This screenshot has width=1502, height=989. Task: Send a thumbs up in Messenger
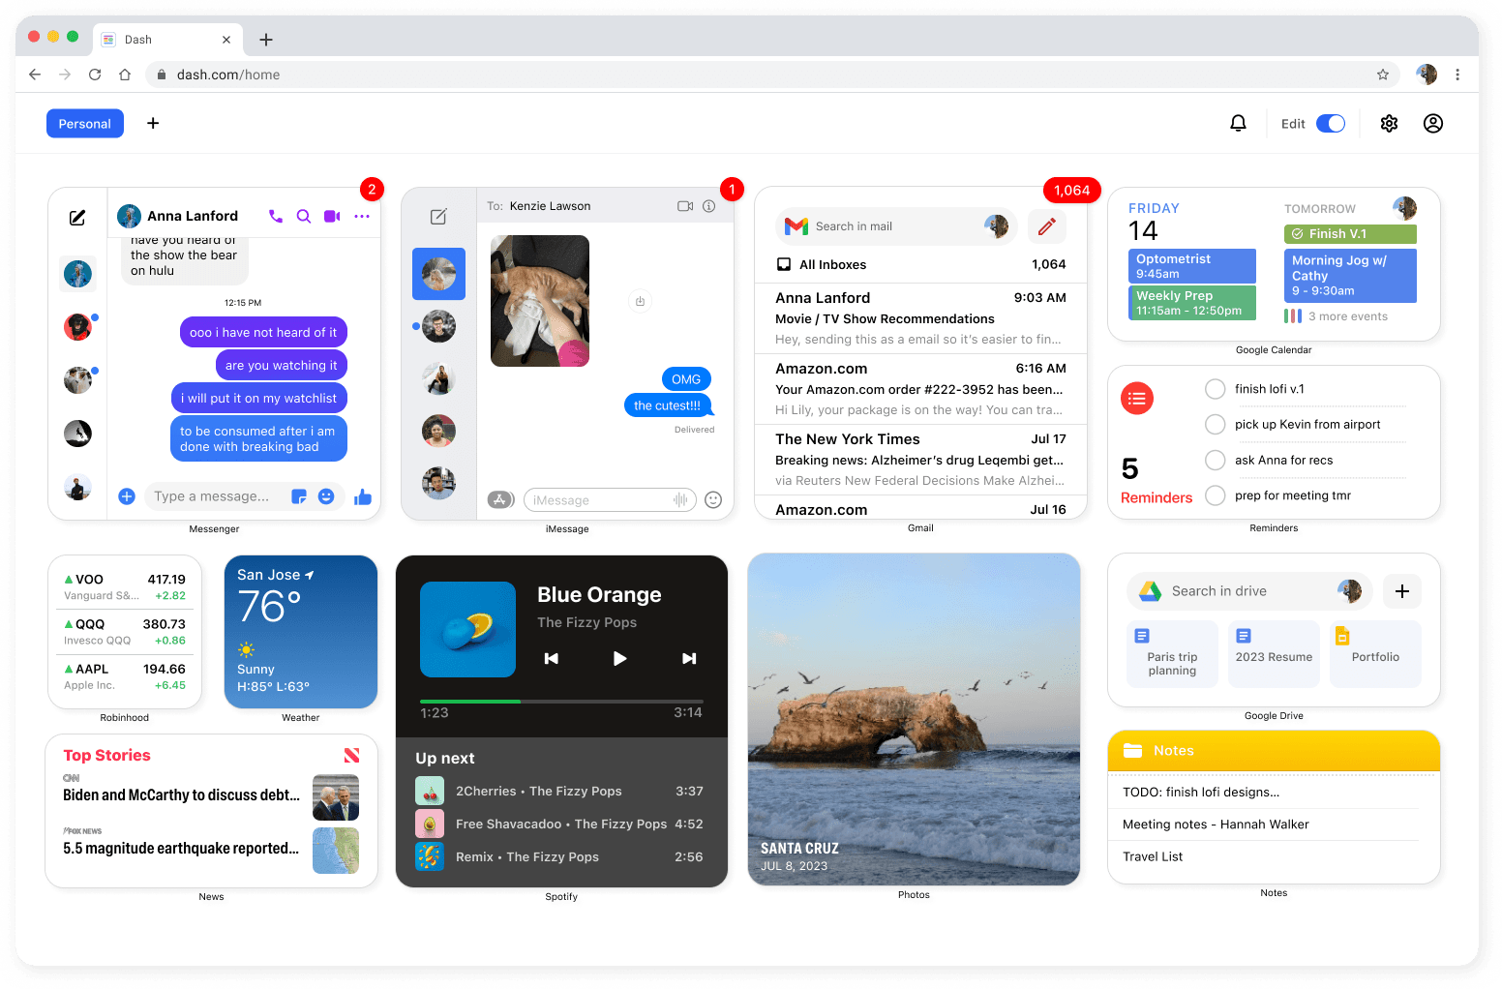pyautogui.click(x=363, y=496)
